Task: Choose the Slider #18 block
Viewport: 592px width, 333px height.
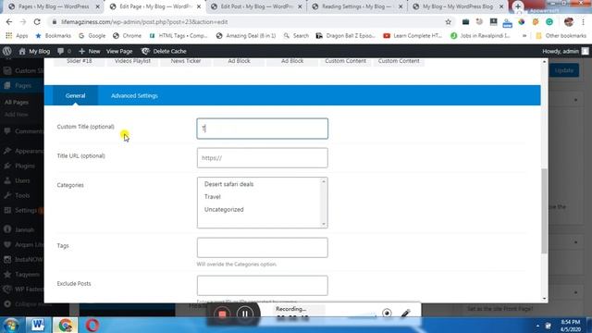Action: tap(80, 62)
